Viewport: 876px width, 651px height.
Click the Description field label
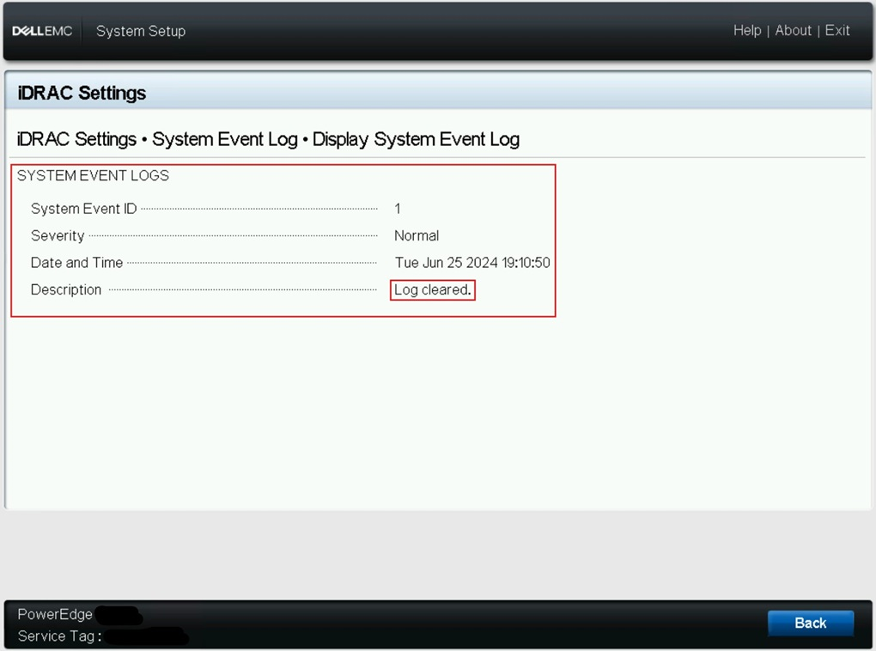coord(65,289)
